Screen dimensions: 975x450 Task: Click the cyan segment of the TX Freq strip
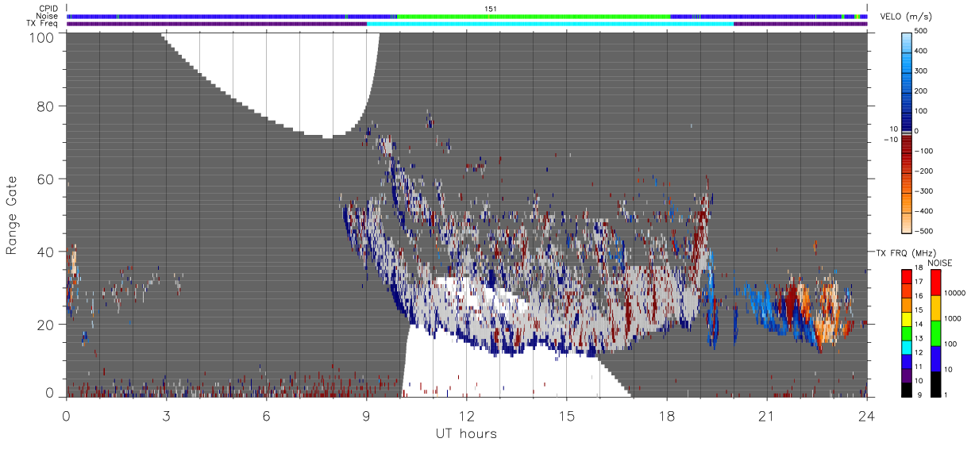[x=550, y=24]
